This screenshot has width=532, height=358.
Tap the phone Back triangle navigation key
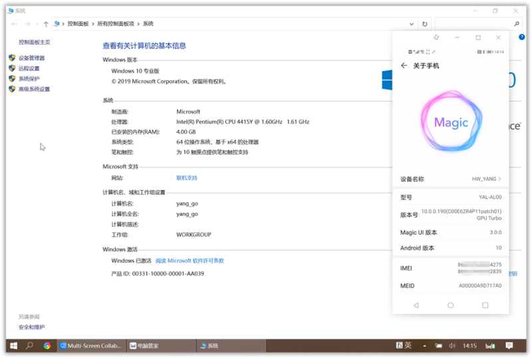click(x=416, y=306)
